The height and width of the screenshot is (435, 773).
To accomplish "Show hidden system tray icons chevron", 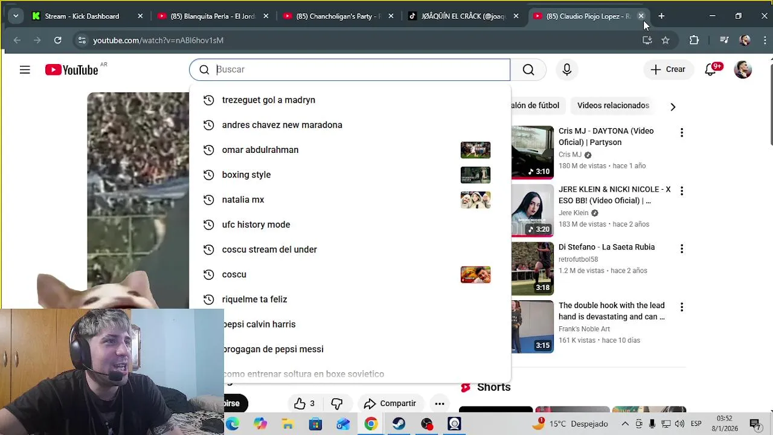I will coord(625,424).
